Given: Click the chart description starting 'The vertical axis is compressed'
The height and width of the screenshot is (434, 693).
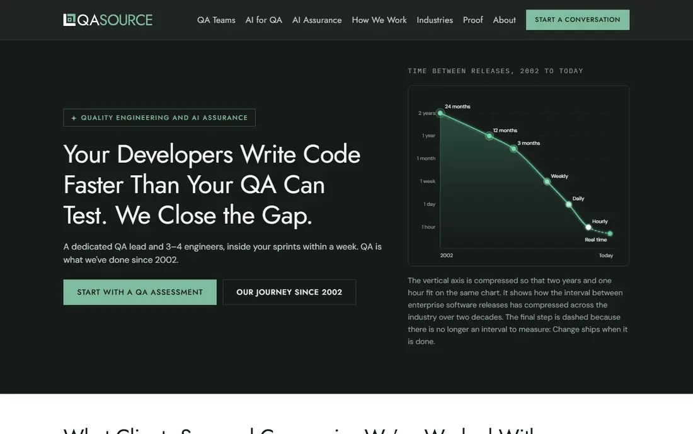Looking at the screenshot, I should tap(517, 311).
